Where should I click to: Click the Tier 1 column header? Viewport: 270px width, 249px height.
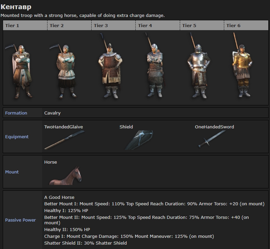coord(12,25)
